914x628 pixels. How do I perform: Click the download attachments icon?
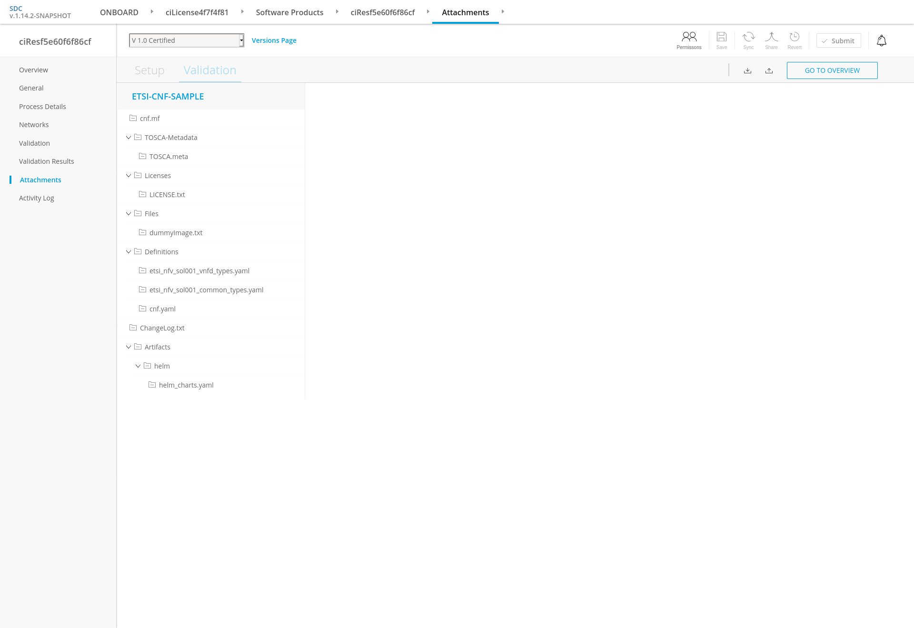(x=748, y=70)
